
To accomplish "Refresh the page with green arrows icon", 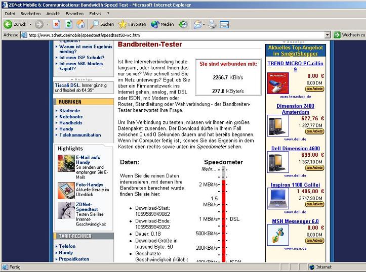I will (x=69, y=24).
